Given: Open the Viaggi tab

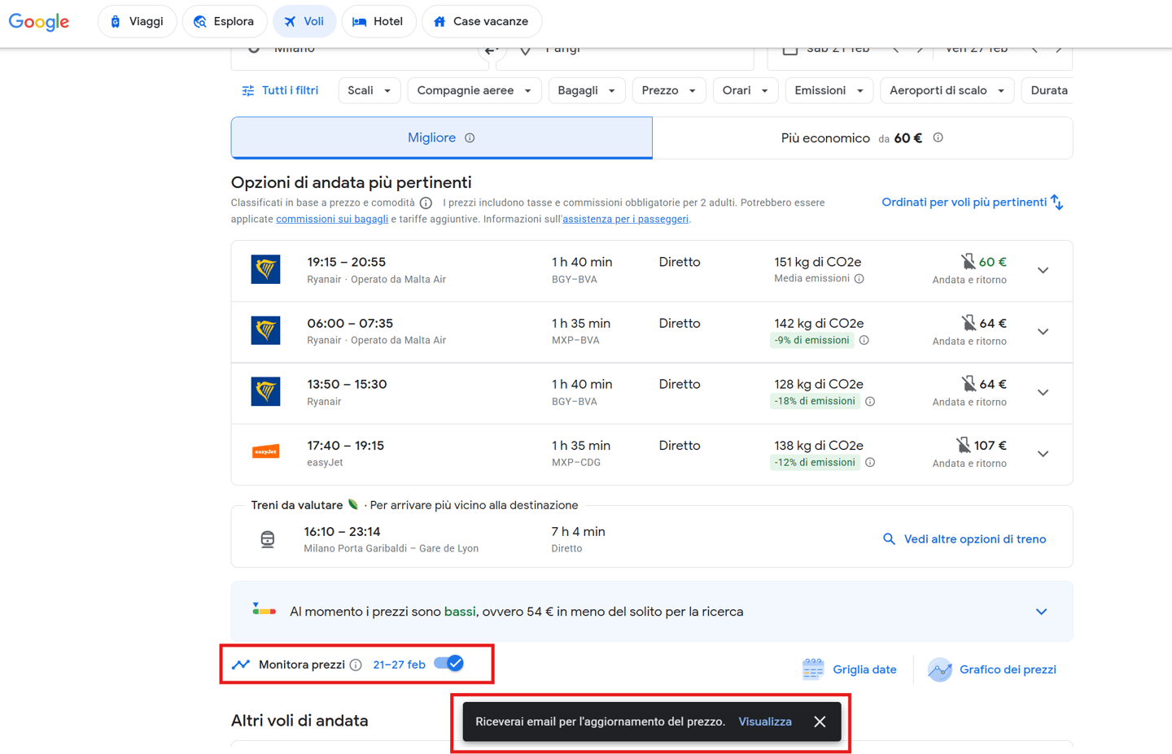Looking at the screenshot, I should point(137,21).
